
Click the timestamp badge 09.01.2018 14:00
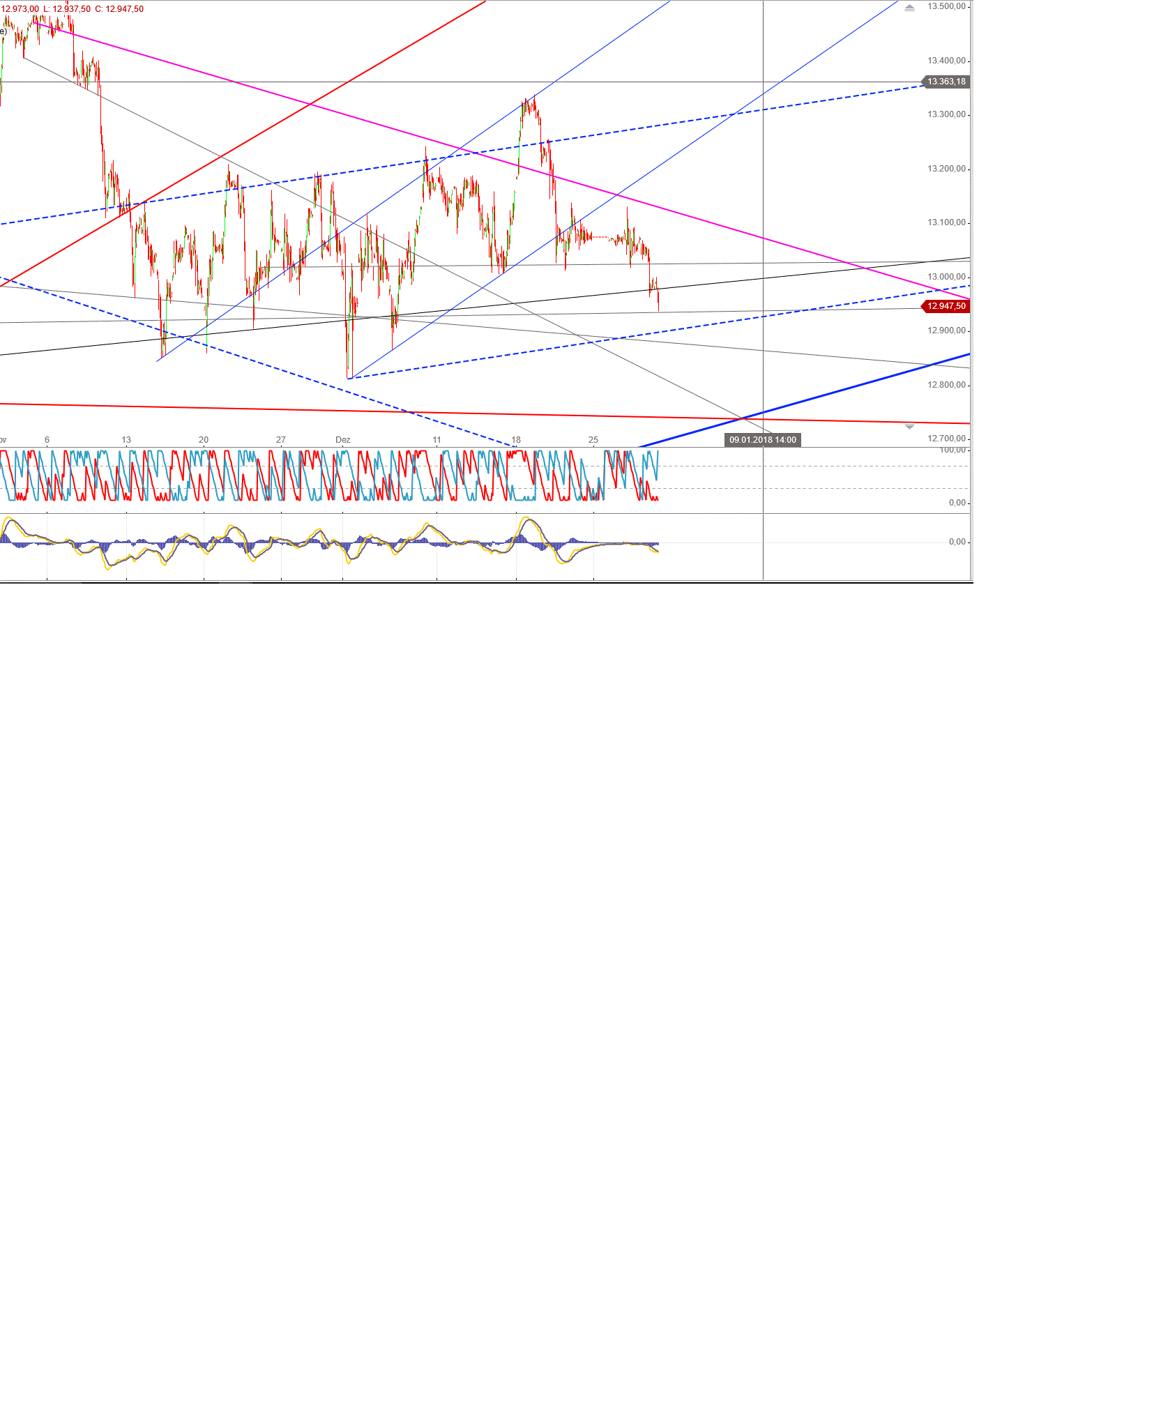click(762, 440)
